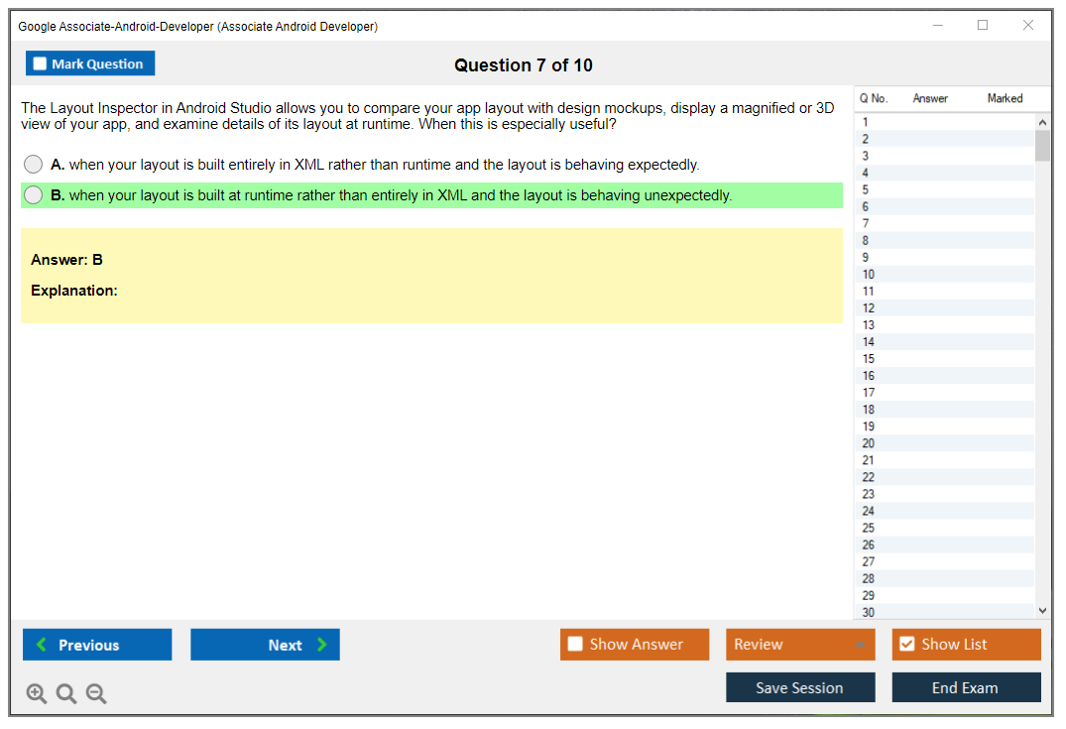Click the Answer column header
Viewport: 1066px width, 729px height.
coord(930,98)
